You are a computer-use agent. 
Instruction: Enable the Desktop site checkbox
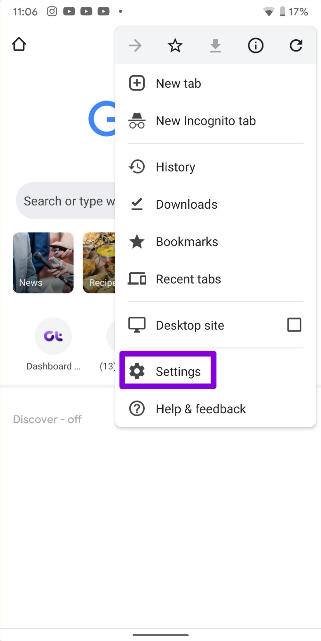point(294,325)
